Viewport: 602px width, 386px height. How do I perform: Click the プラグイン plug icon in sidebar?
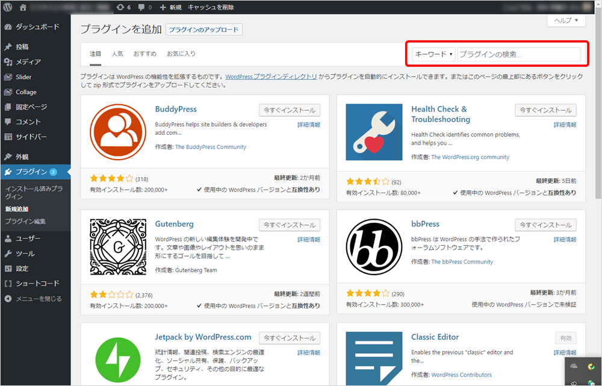tap(8, 172)
